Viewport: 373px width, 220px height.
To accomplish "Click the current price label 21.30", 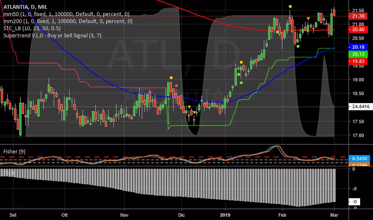I will (x=358, y=16).
